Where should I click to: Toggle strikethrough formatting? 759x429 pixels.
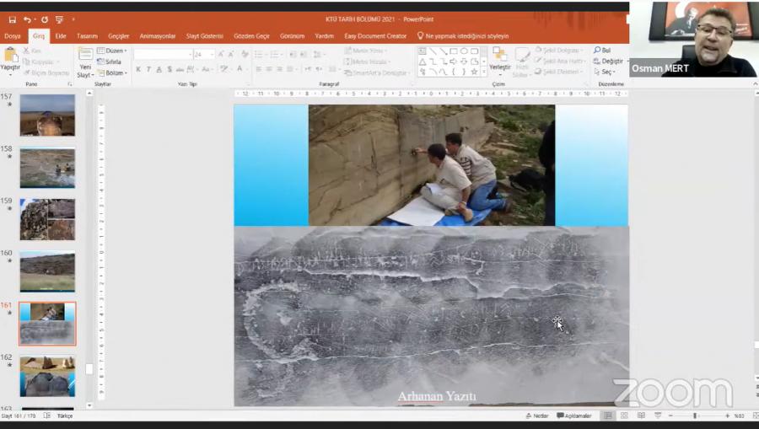click(x=180, y=70)
